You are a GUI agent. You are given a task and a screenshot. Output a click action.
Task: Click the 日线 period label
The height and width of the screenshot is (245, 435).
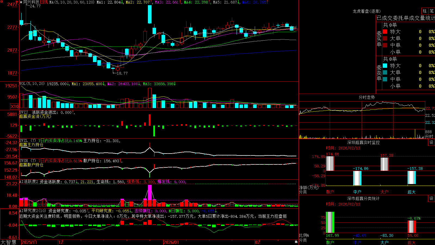tap(44, 2)
